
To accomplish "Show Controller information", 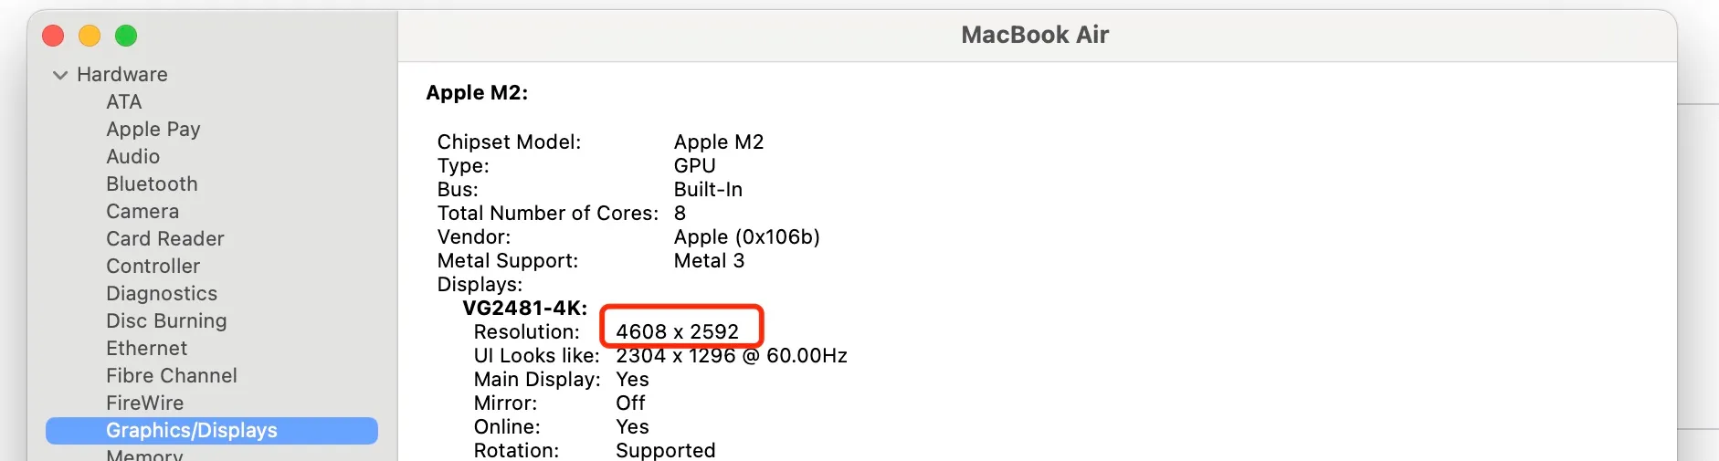I will click(153, 267).
